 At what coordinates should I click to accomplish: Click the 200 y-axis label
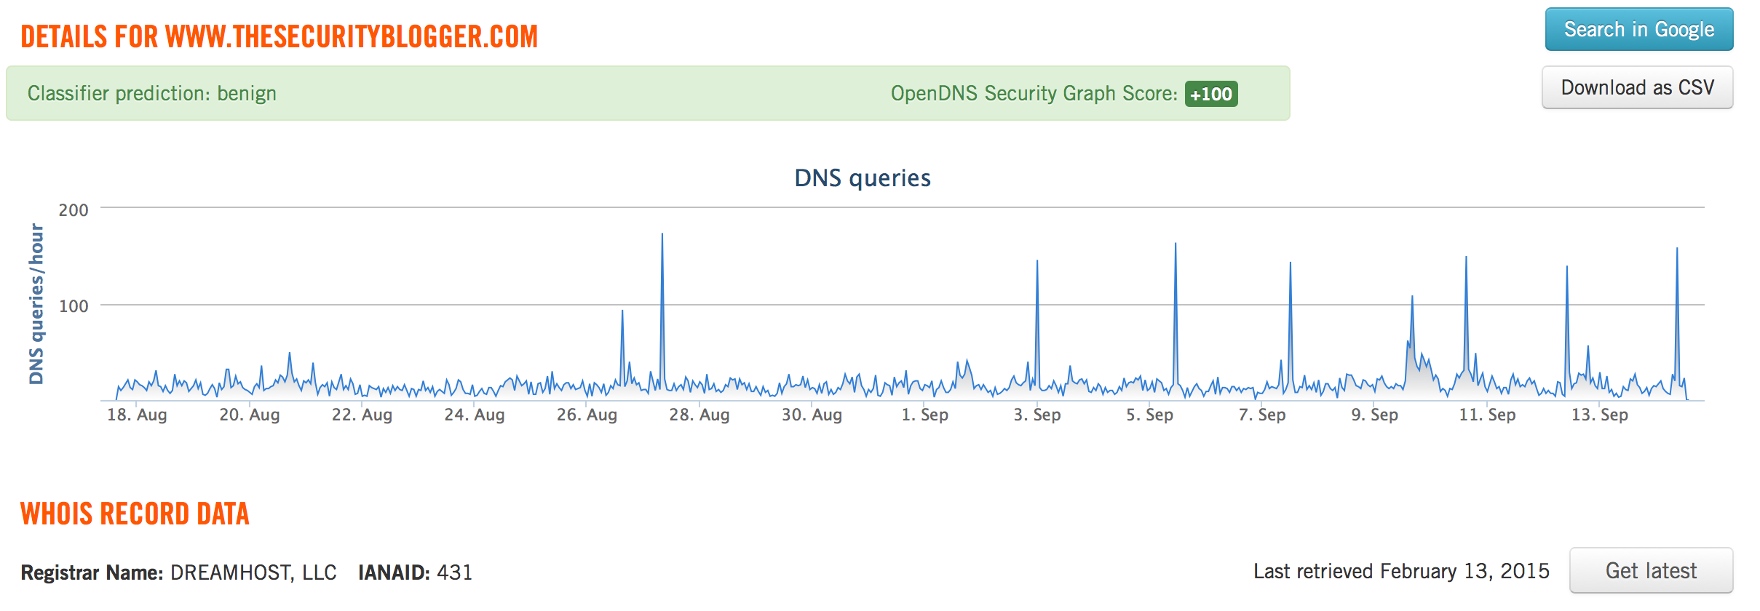(x=74, y=210)
